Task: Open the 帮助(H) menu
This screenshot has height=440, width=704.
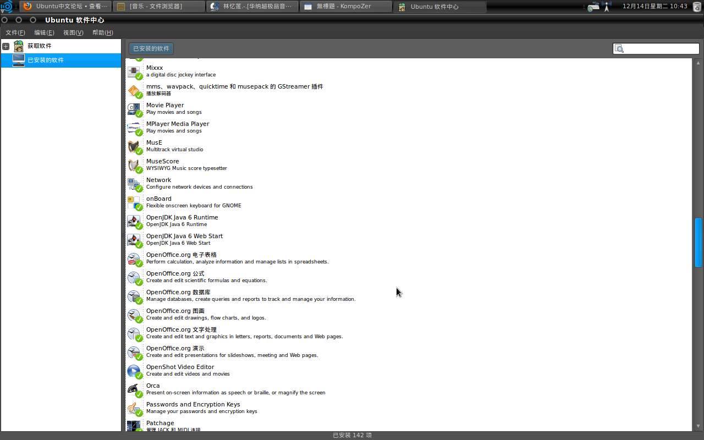Action: [102, 32]
